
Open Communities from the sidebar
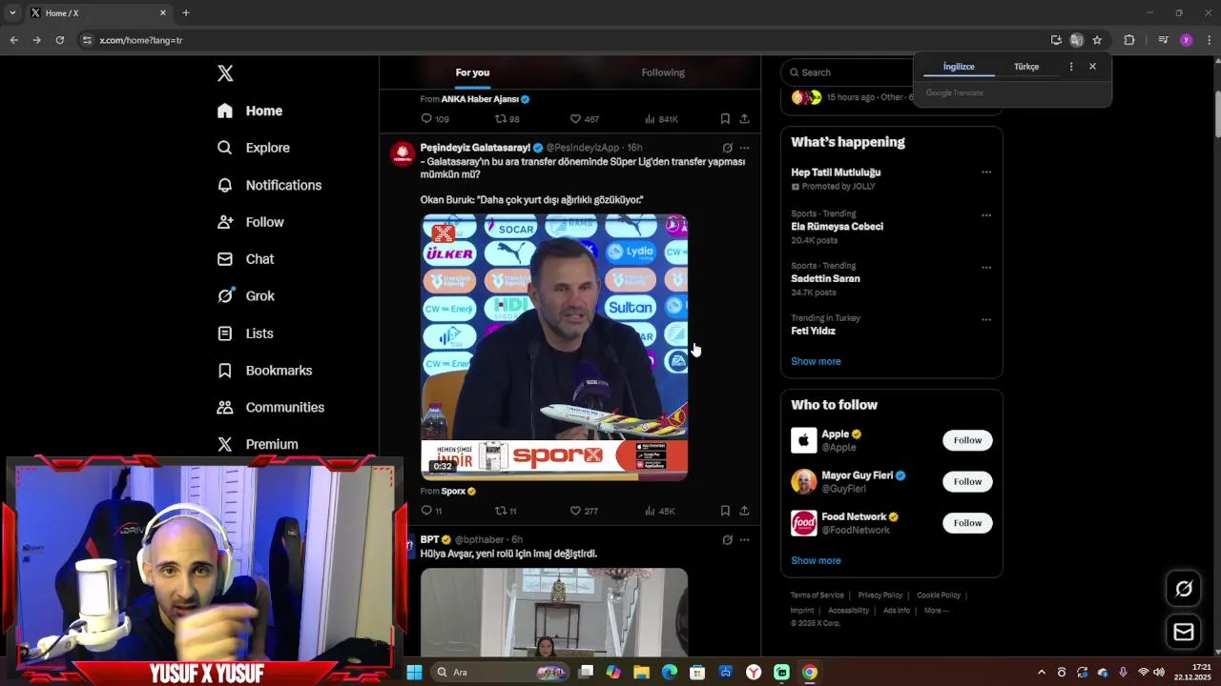click(271, 408)
